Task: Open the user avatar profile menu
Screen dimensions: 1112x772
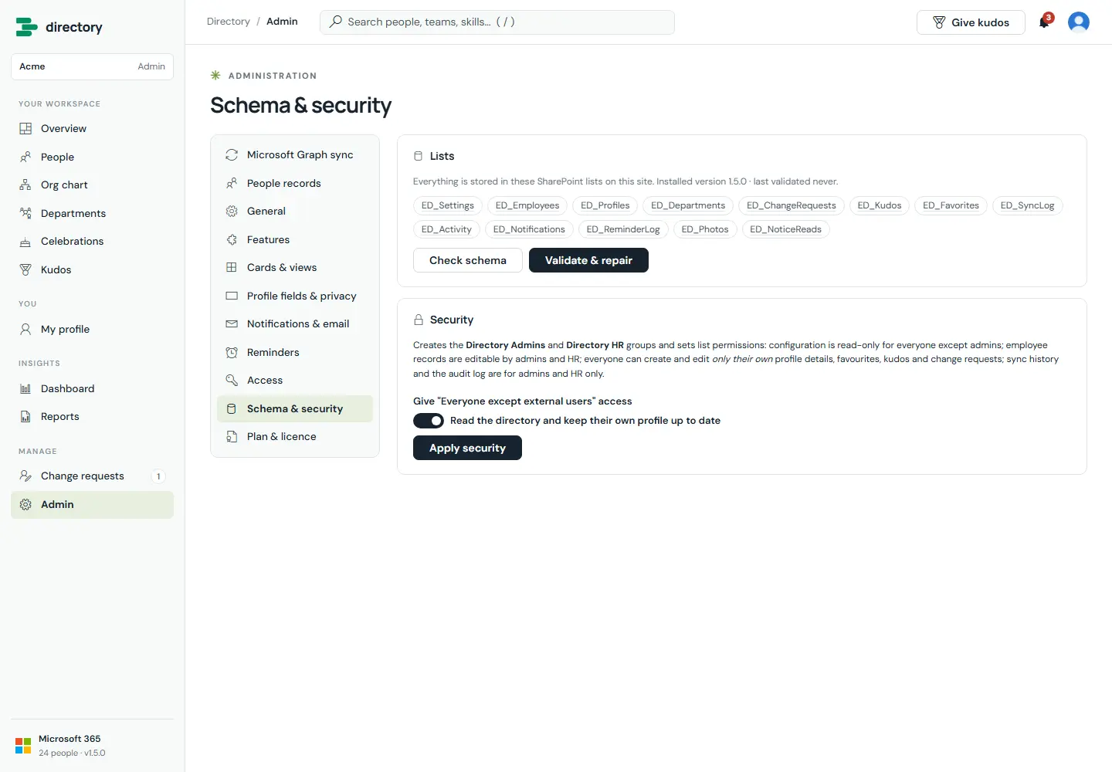Action: pos(1078,22)
